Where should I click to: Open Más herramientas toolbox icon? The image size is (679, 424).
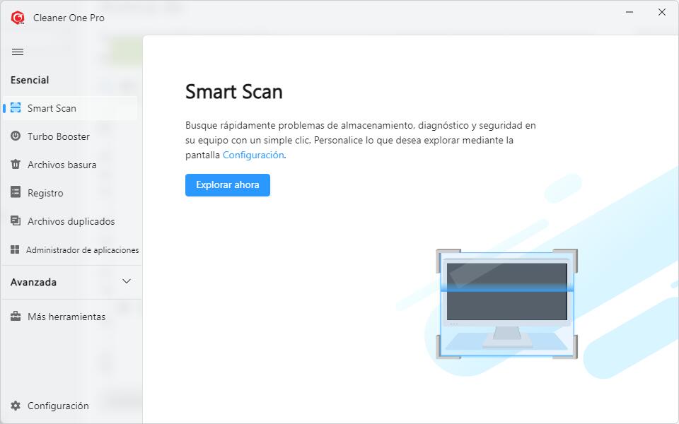click(x=16, y=317)
